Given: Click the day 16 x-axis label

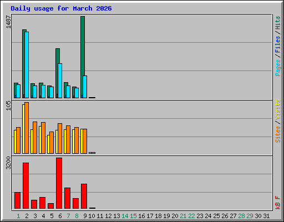Looking at the screenshot, I should 141,216.
